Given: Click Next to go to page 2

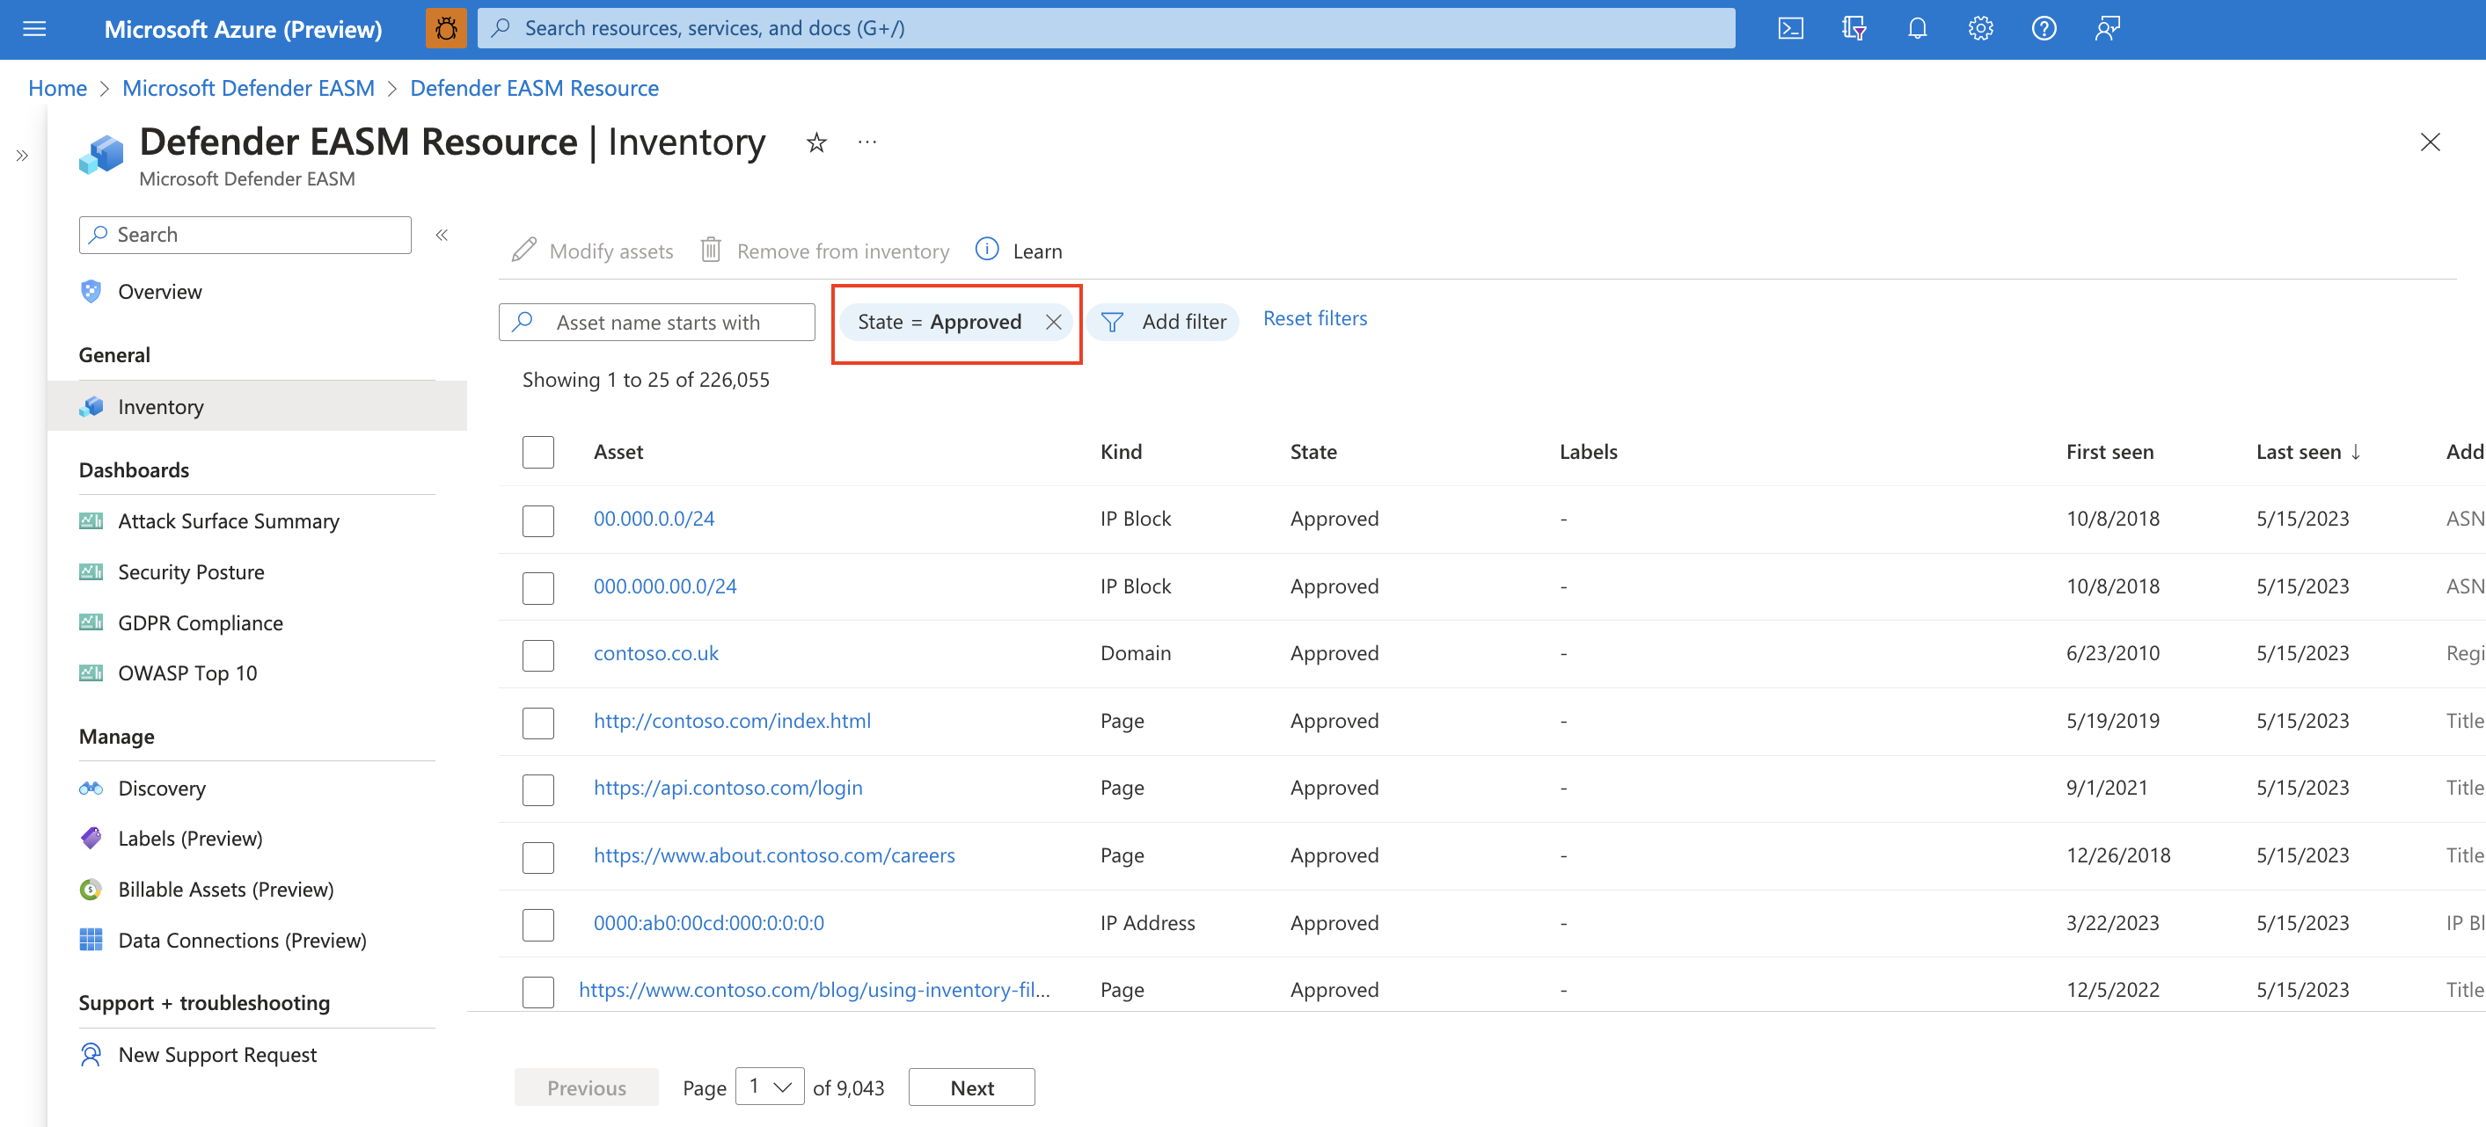Looking at the screenshot, I should point(972,1087).
